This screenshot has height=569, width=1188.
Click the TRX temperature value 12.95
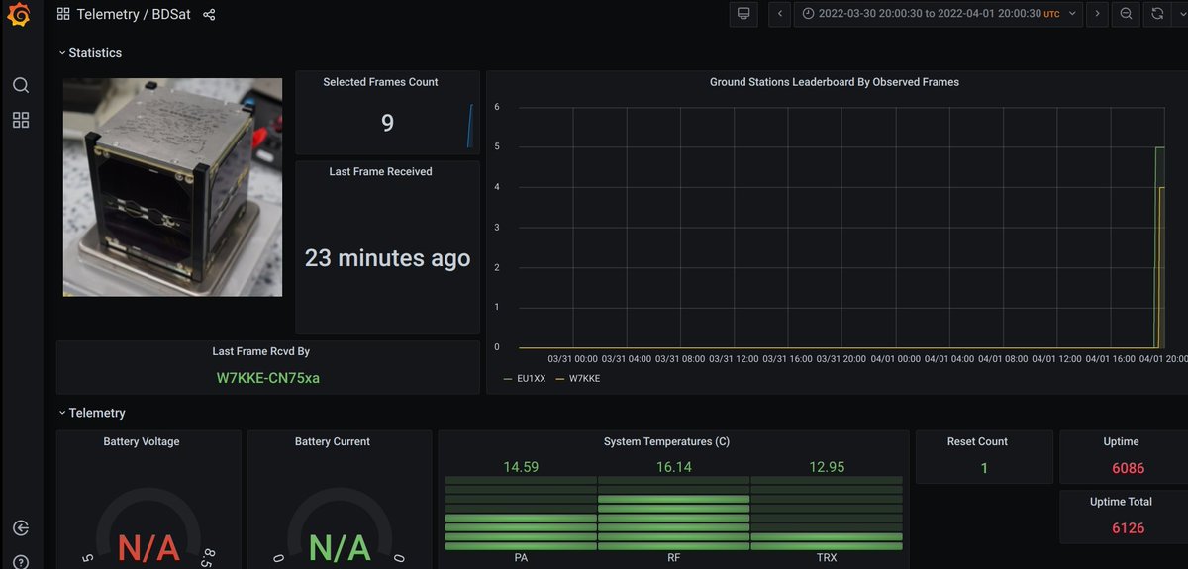(827, 466)
